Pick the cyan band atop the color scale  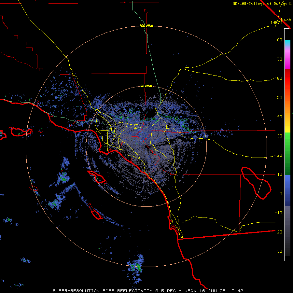point(287,43)
